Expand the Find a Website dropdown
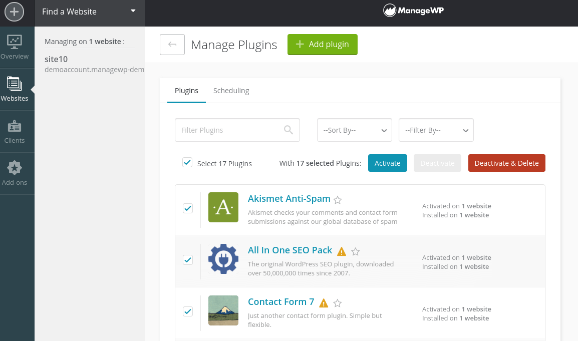This screenshot has width=578, height=341. point(89,11)
